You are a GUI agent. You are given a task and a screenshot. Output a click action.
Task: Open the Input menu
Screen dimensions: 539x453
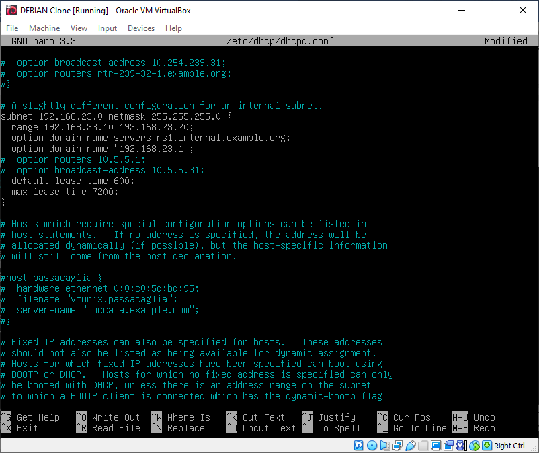pyautogui.click(x=108, y=28)
